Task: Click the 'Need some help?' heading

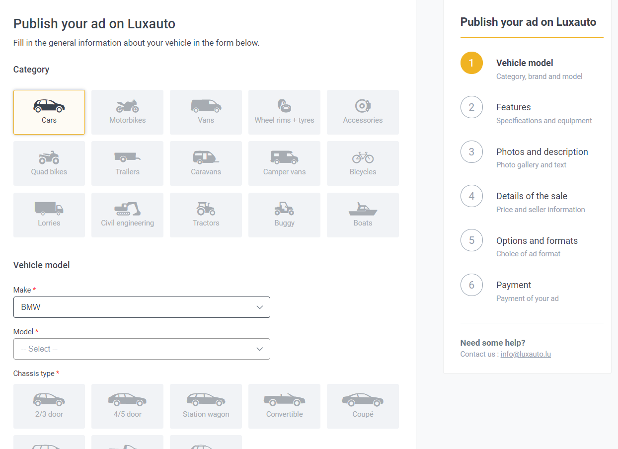Action: tap(493, 343)
